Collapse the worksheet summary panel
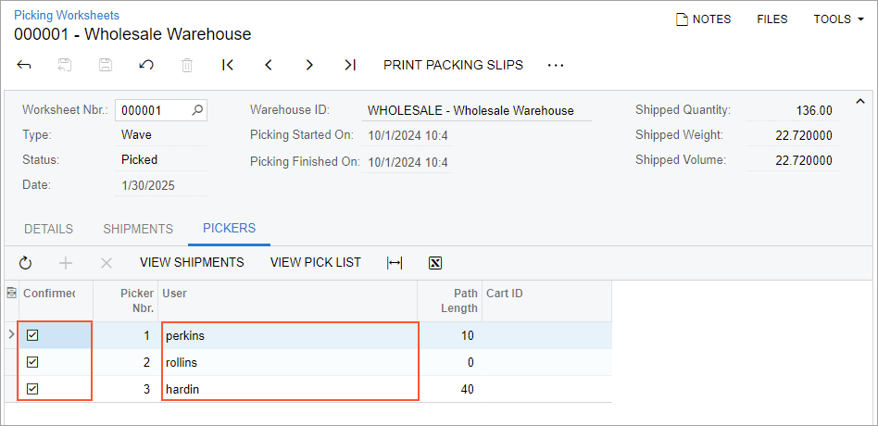This screenshot has height=426, width=878. click(859, 101)
